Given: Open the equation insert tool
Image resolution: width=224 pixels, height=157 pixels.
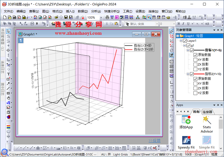Looking at the screenshot, I should pyautogui.click(x=9, y=103).
